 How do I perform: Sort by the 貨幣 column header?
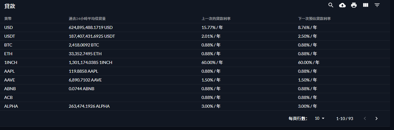pyautogui.click(x=8, y=19)
